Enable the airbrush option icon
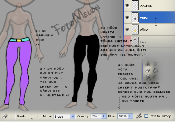Screen dimensions: 175x122 tap(139, 116)
